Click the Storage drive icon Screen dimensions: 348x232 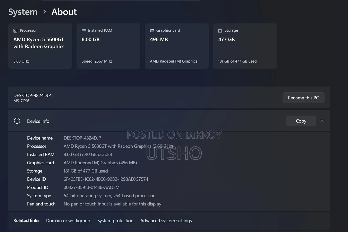point(220,31)
